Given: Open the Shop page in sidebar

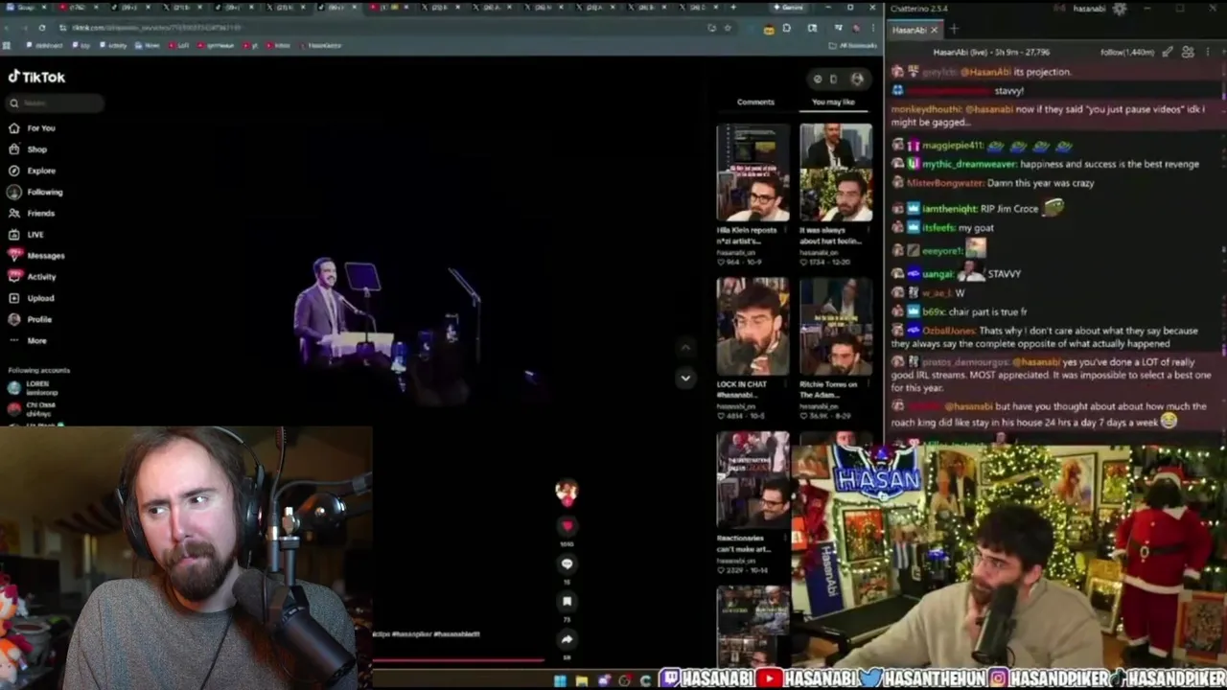Looking at the screenshot, I should 29,149.
